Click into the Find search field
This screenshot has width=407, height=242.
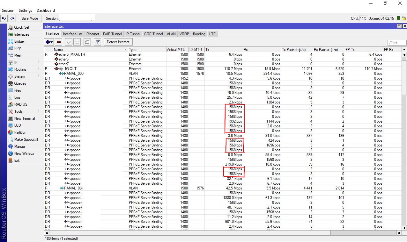(x=397, y=43)
